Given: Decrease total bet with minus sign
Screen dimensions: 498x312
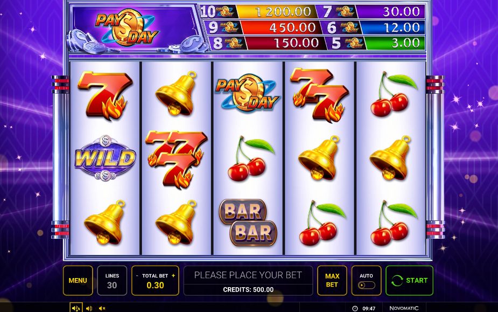Looking at the screenshot, I should pos(137,276).
